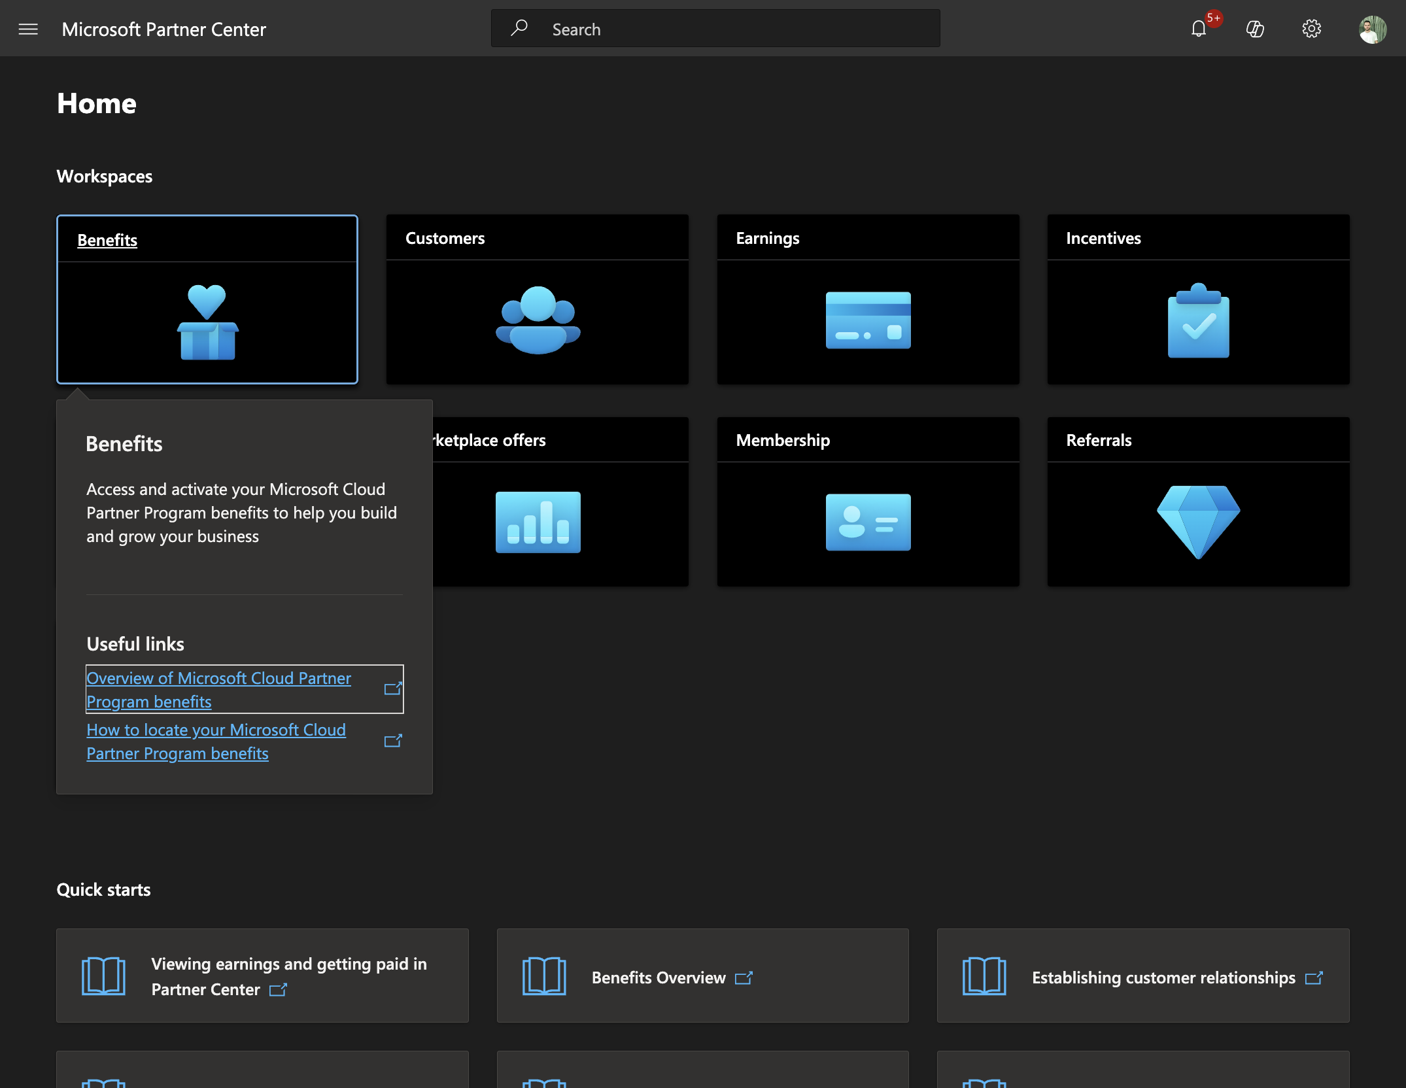Click book icon on Benefits Overview card
This screenshot has height=1088, width=1406.
tap(544, 976)
